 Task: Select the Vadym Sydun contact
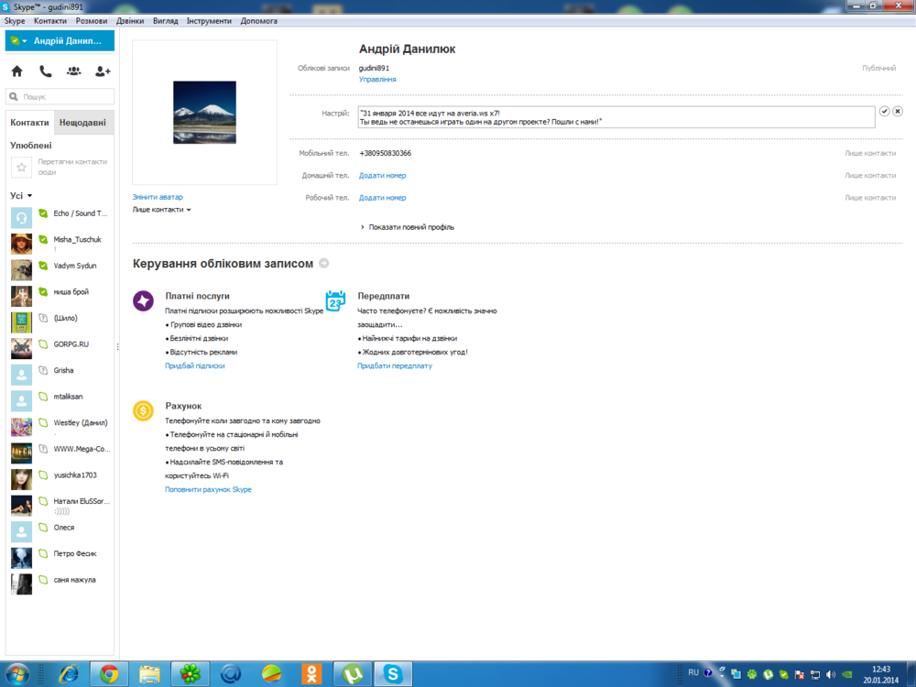(x=74, y=266)
